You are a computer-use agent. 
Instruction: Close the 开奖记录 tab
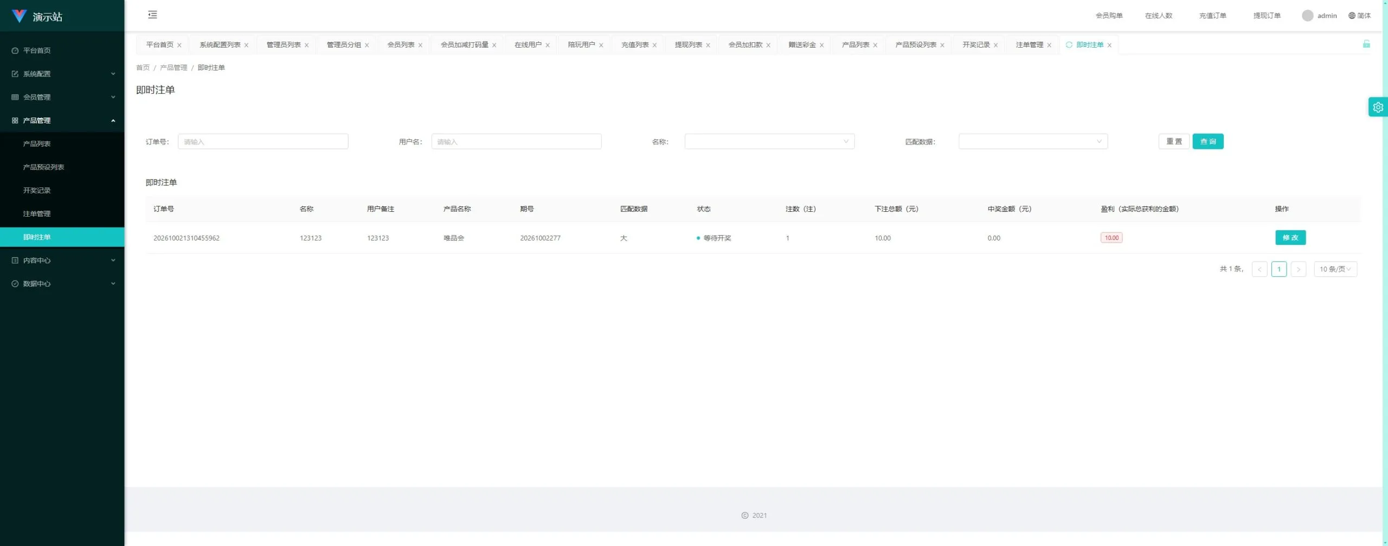pos(995,45)
